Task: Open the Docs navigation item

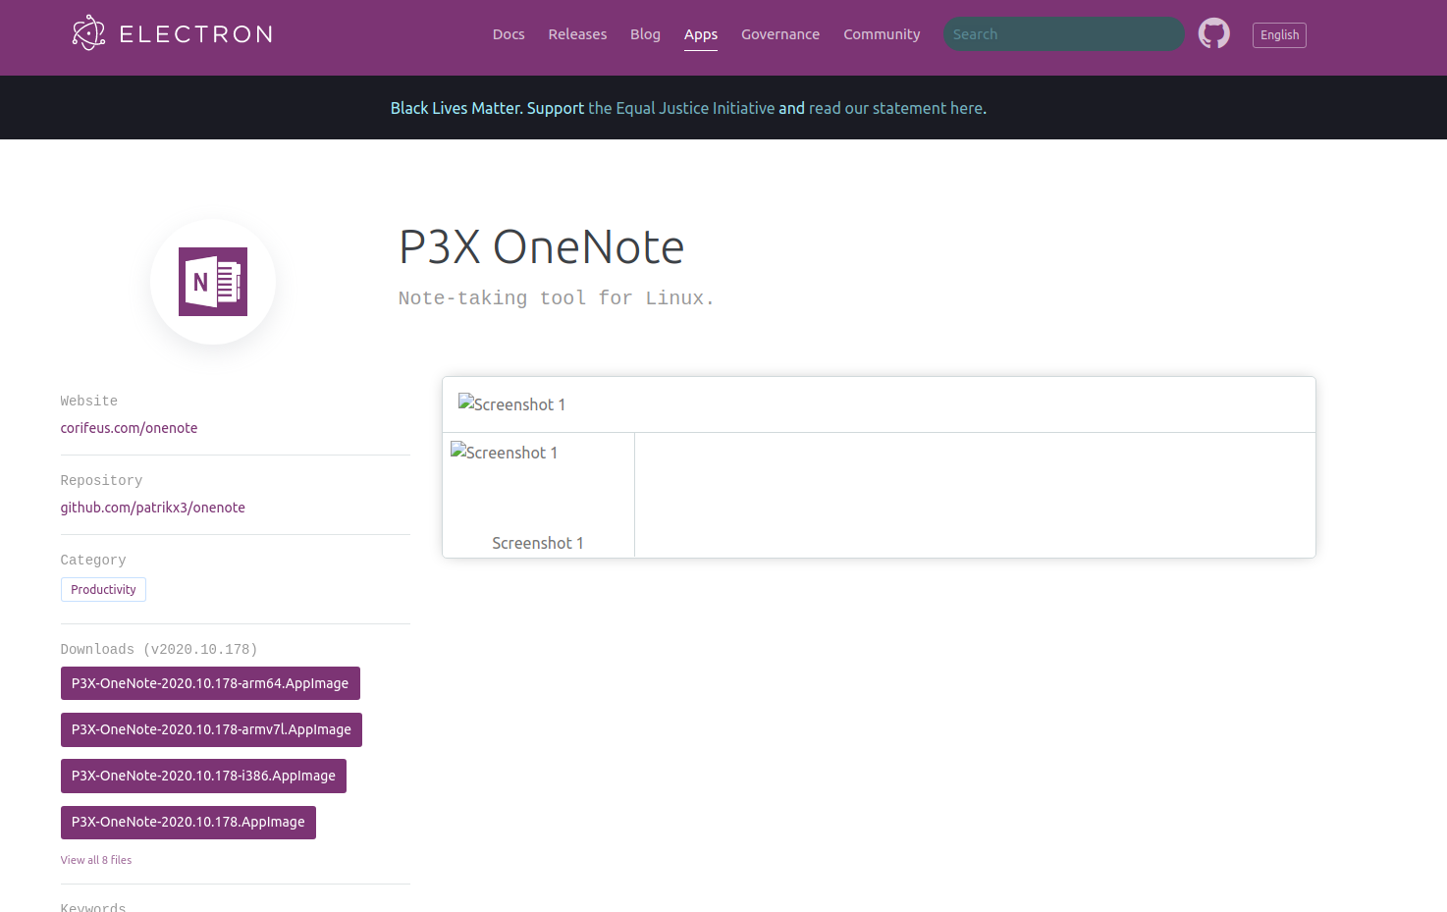Action: [x=508, y=34]
